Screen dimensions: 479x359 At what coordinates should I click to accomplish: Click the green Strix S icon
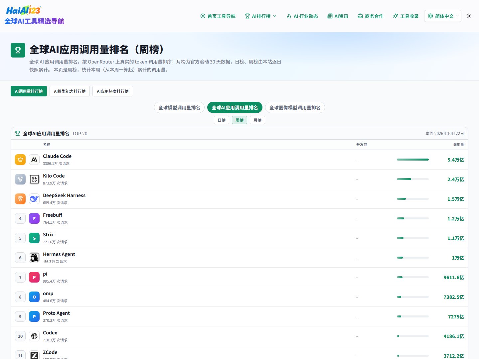click(x=34, y=238)
